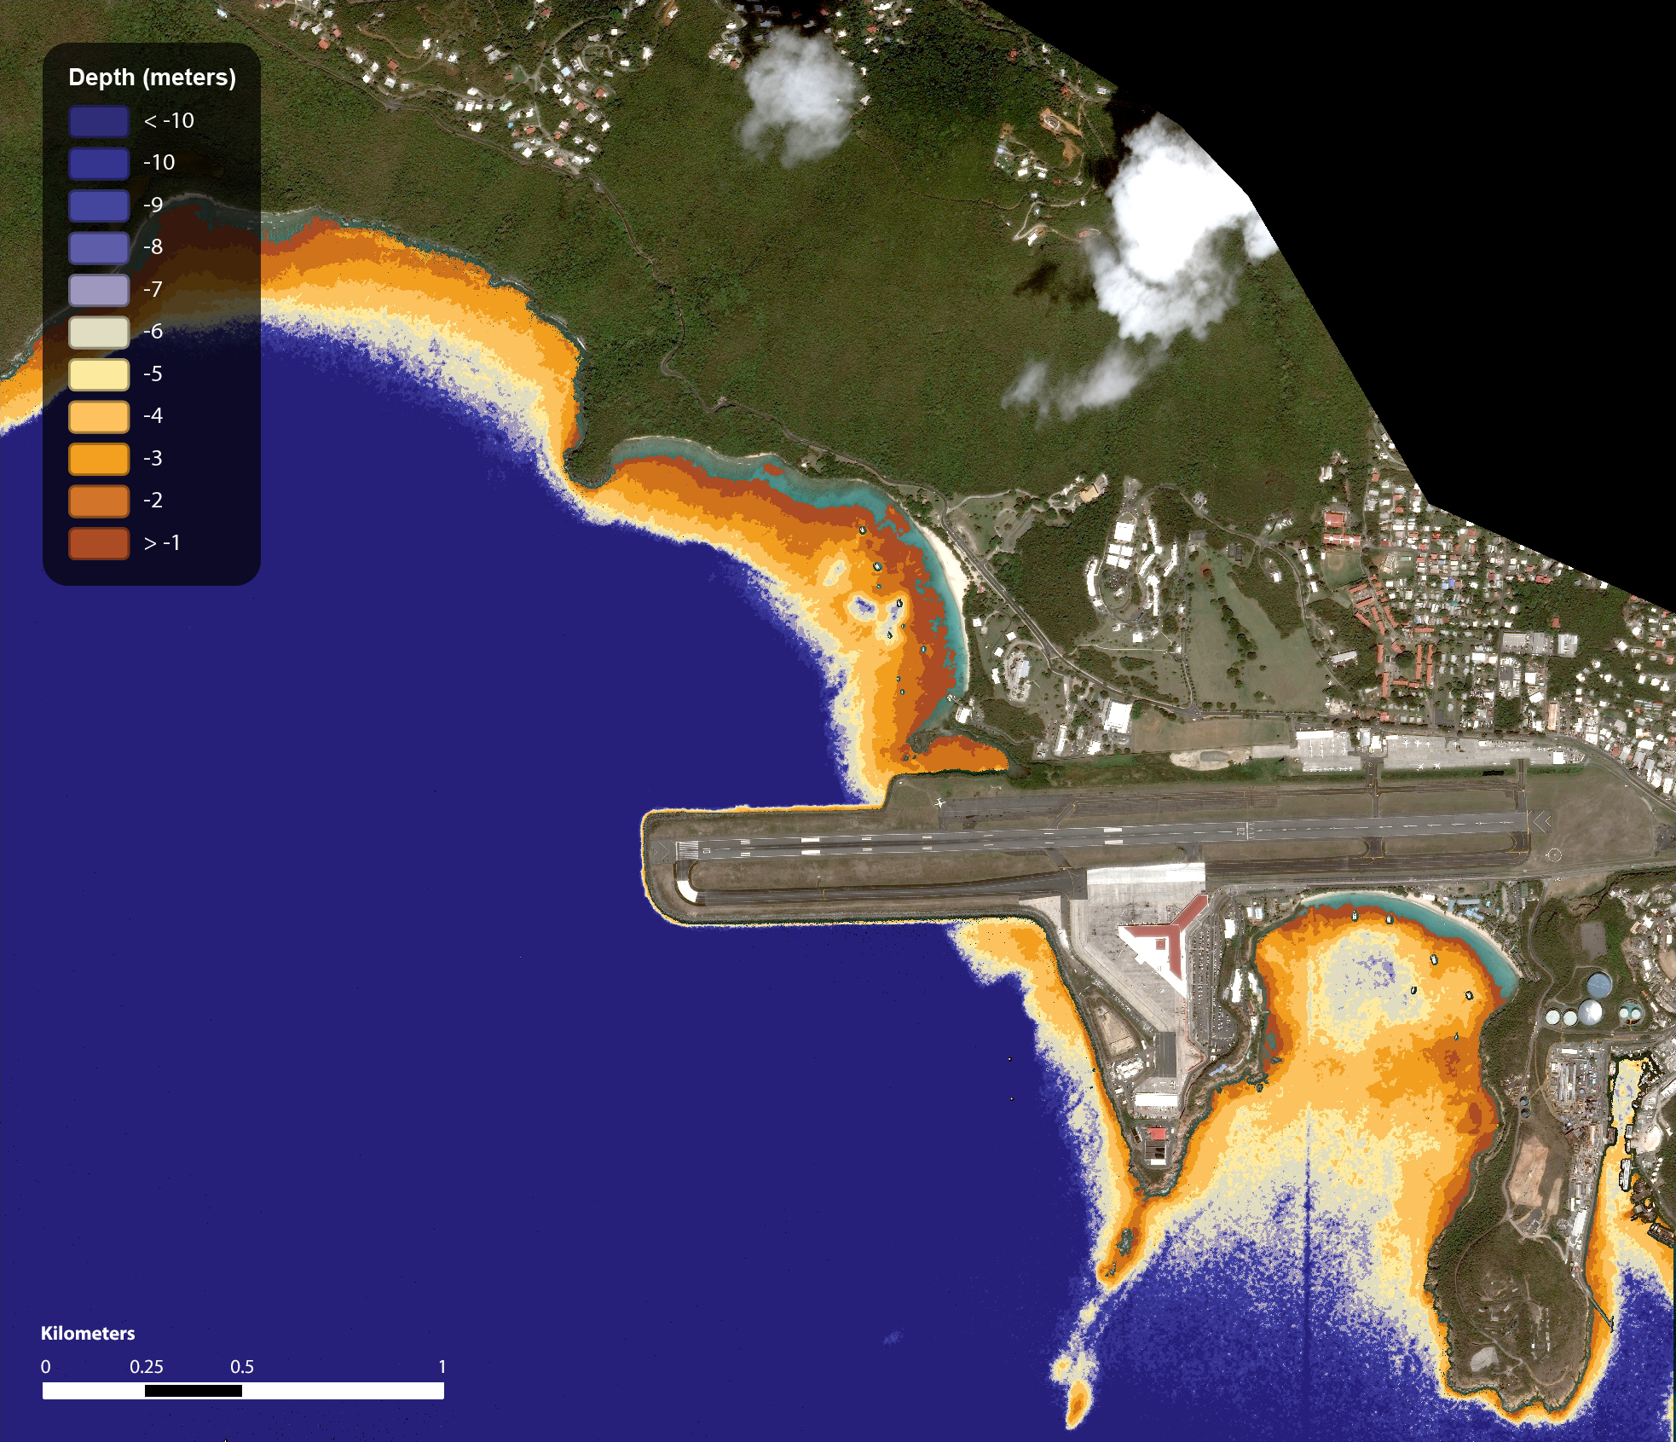Click the 'Kilometers' scale bar label
The width and height of the screenshot is (1676, 1442).
click(x=88, y=1333)
